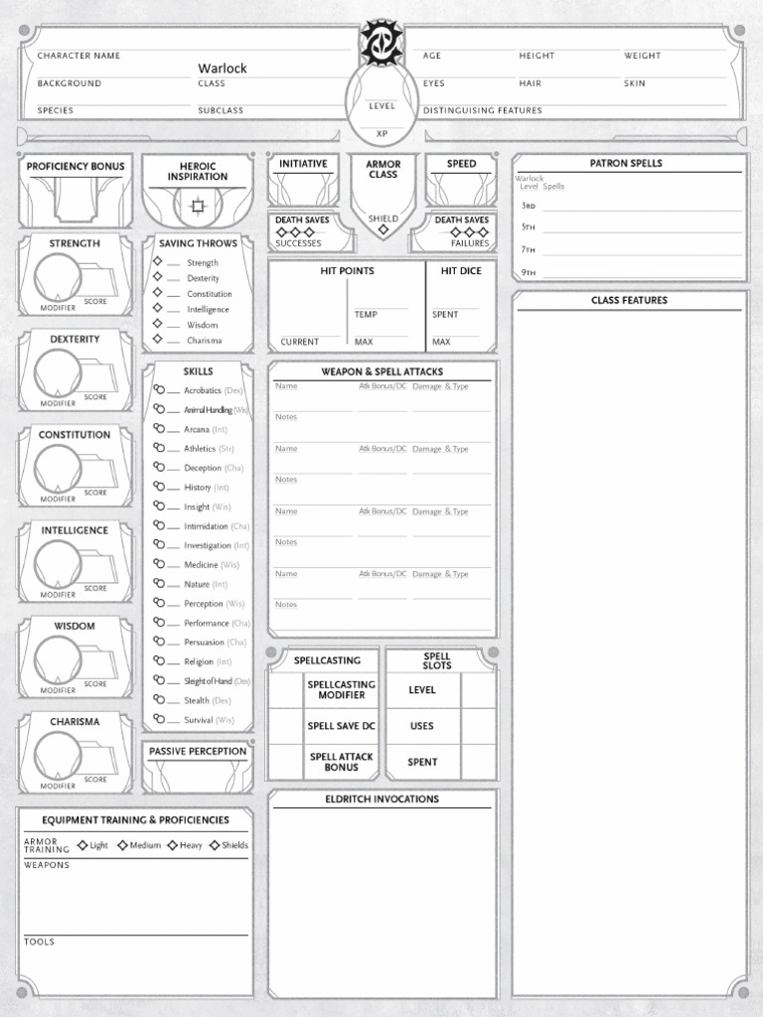The image size is (763, 1017).
Task: Mark the Heroic Inspiration square box
Action: pyautogui.click(x=197, y=206)
